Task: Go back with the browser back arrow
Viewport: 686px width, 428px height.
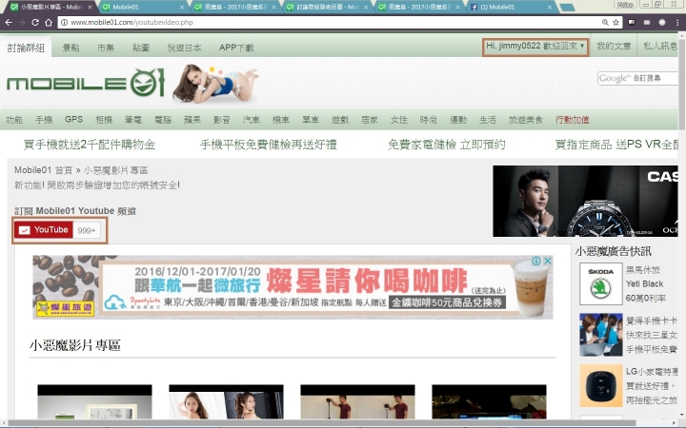Action: (x=9, y=22)
